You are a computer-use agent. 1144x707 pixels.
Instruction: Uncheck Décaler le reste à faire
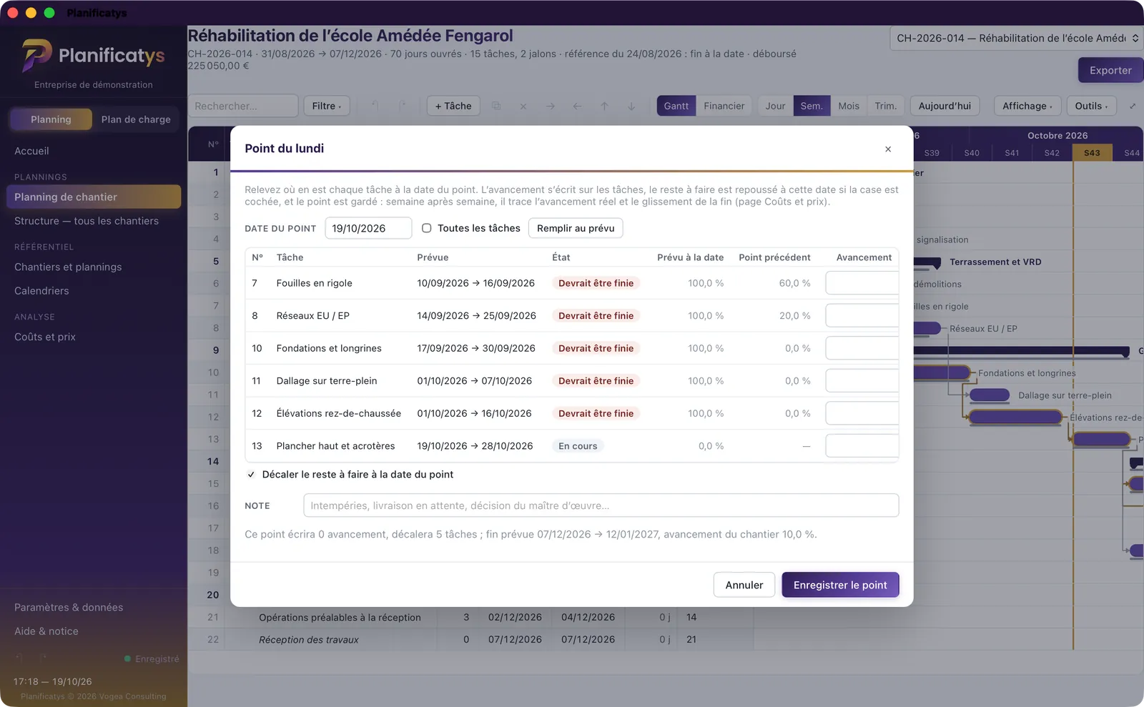[x=251, y=474]
